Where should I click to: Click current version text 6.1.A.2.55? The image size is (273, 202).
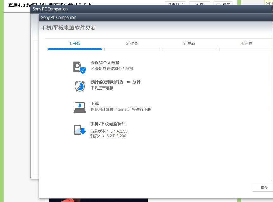pos(119,131)
